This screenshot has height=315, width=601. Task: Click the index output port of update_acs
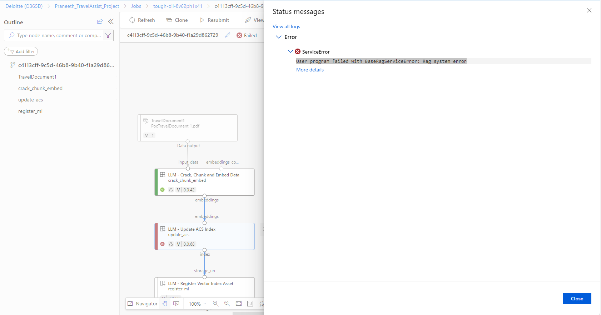(204, 250)
